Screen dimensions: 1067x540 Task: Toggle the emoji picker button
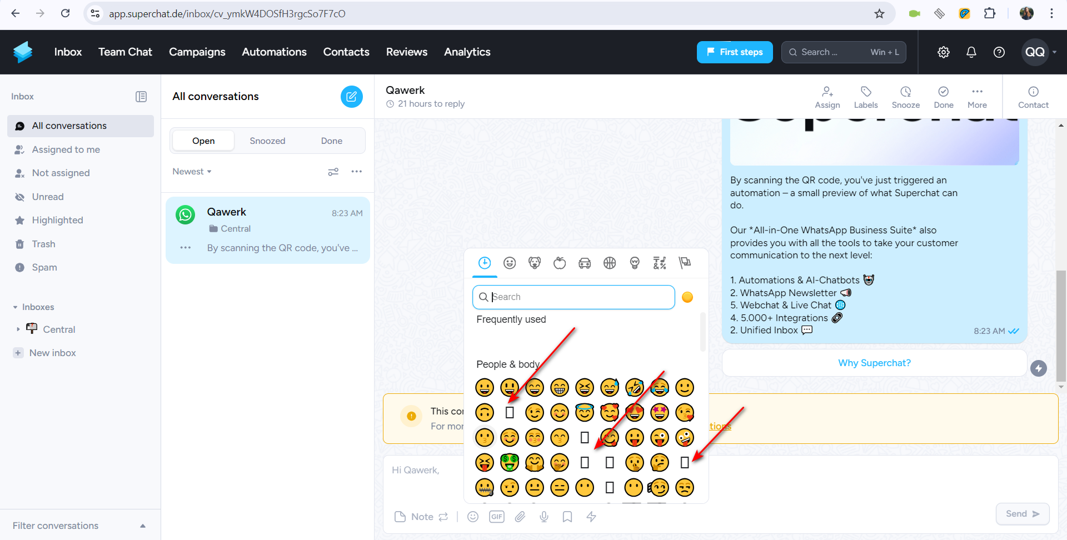coord(473,517)
